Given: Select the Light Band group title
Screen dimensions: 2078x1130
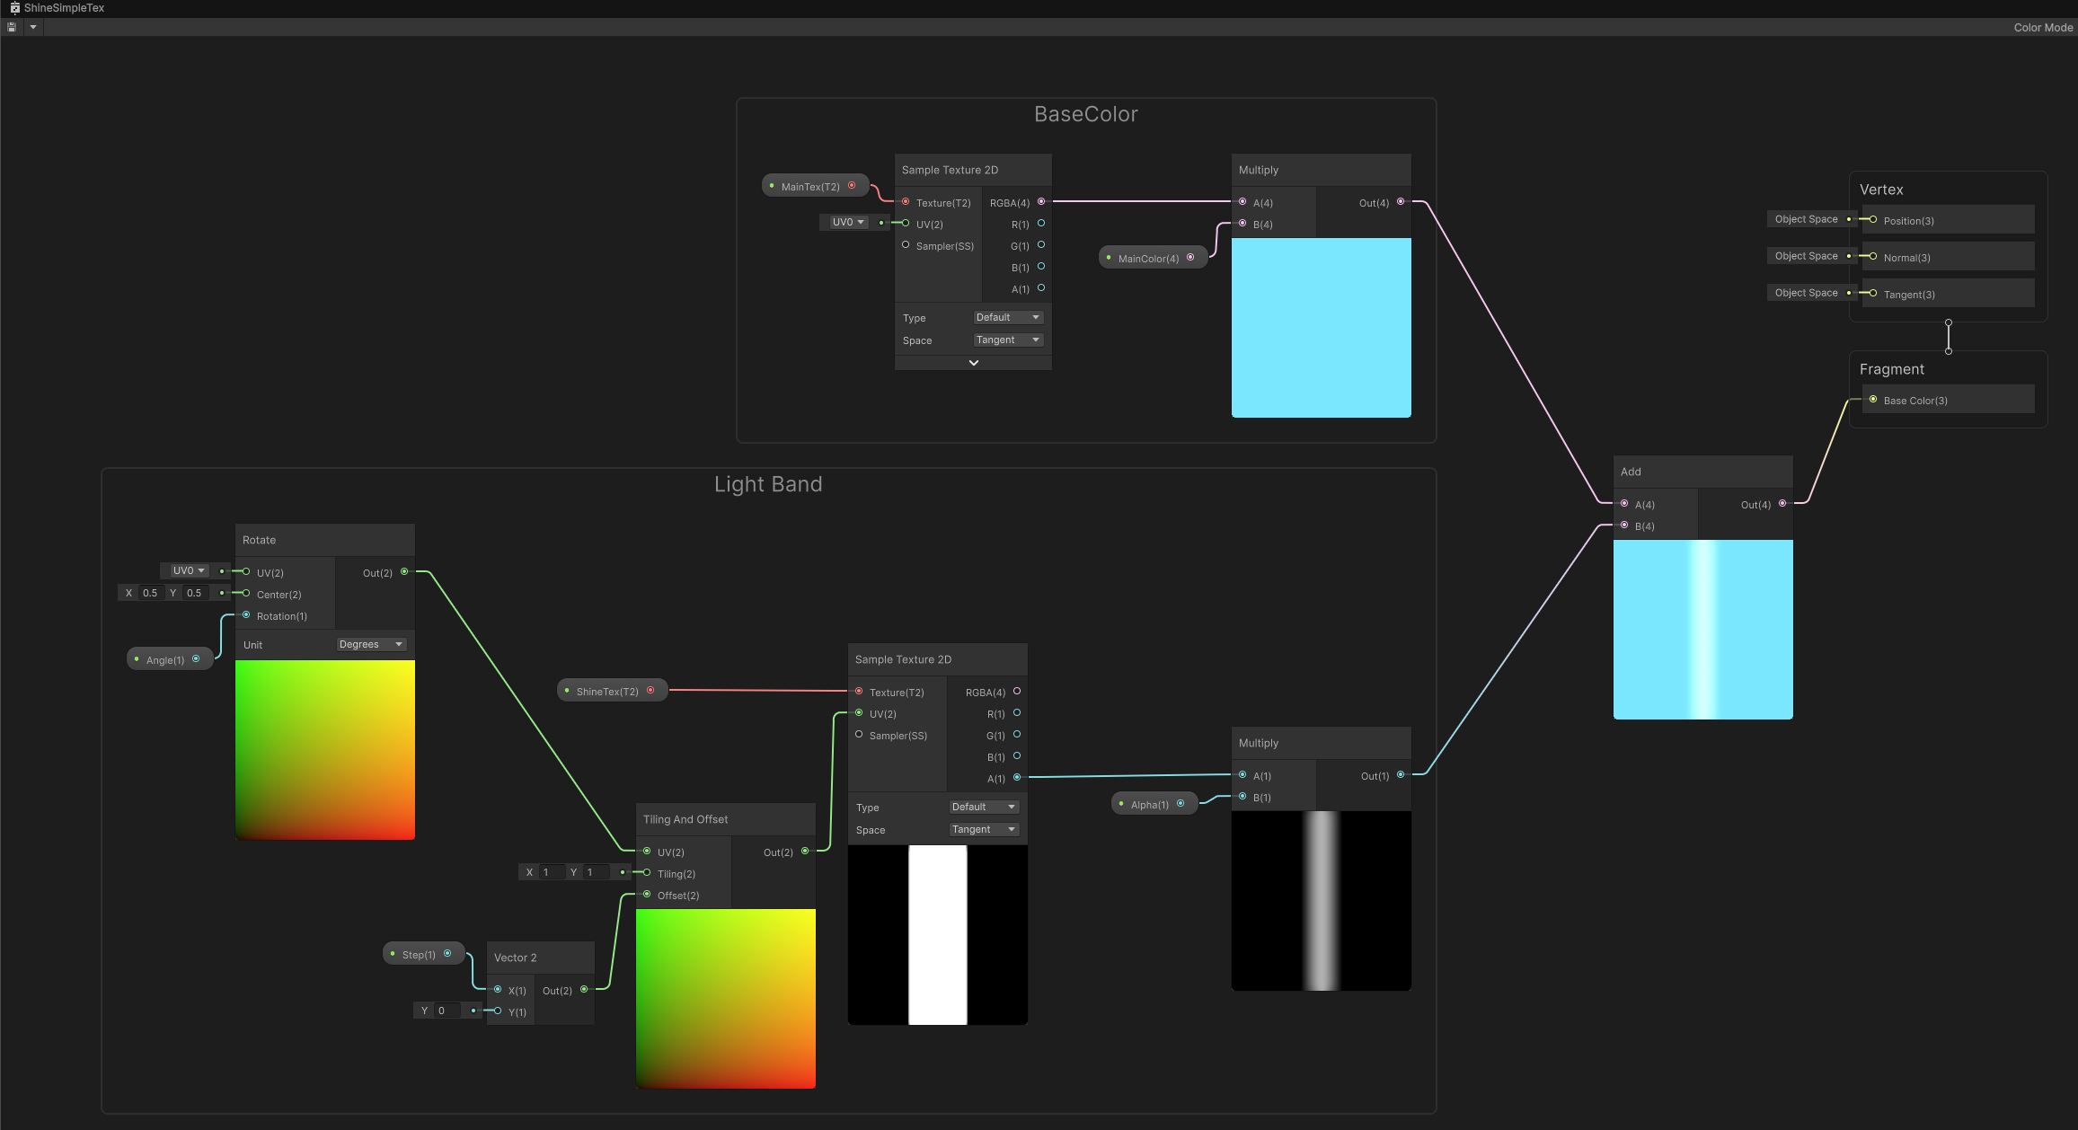Looking at the screenshot, I should click(x=768, y=484).
